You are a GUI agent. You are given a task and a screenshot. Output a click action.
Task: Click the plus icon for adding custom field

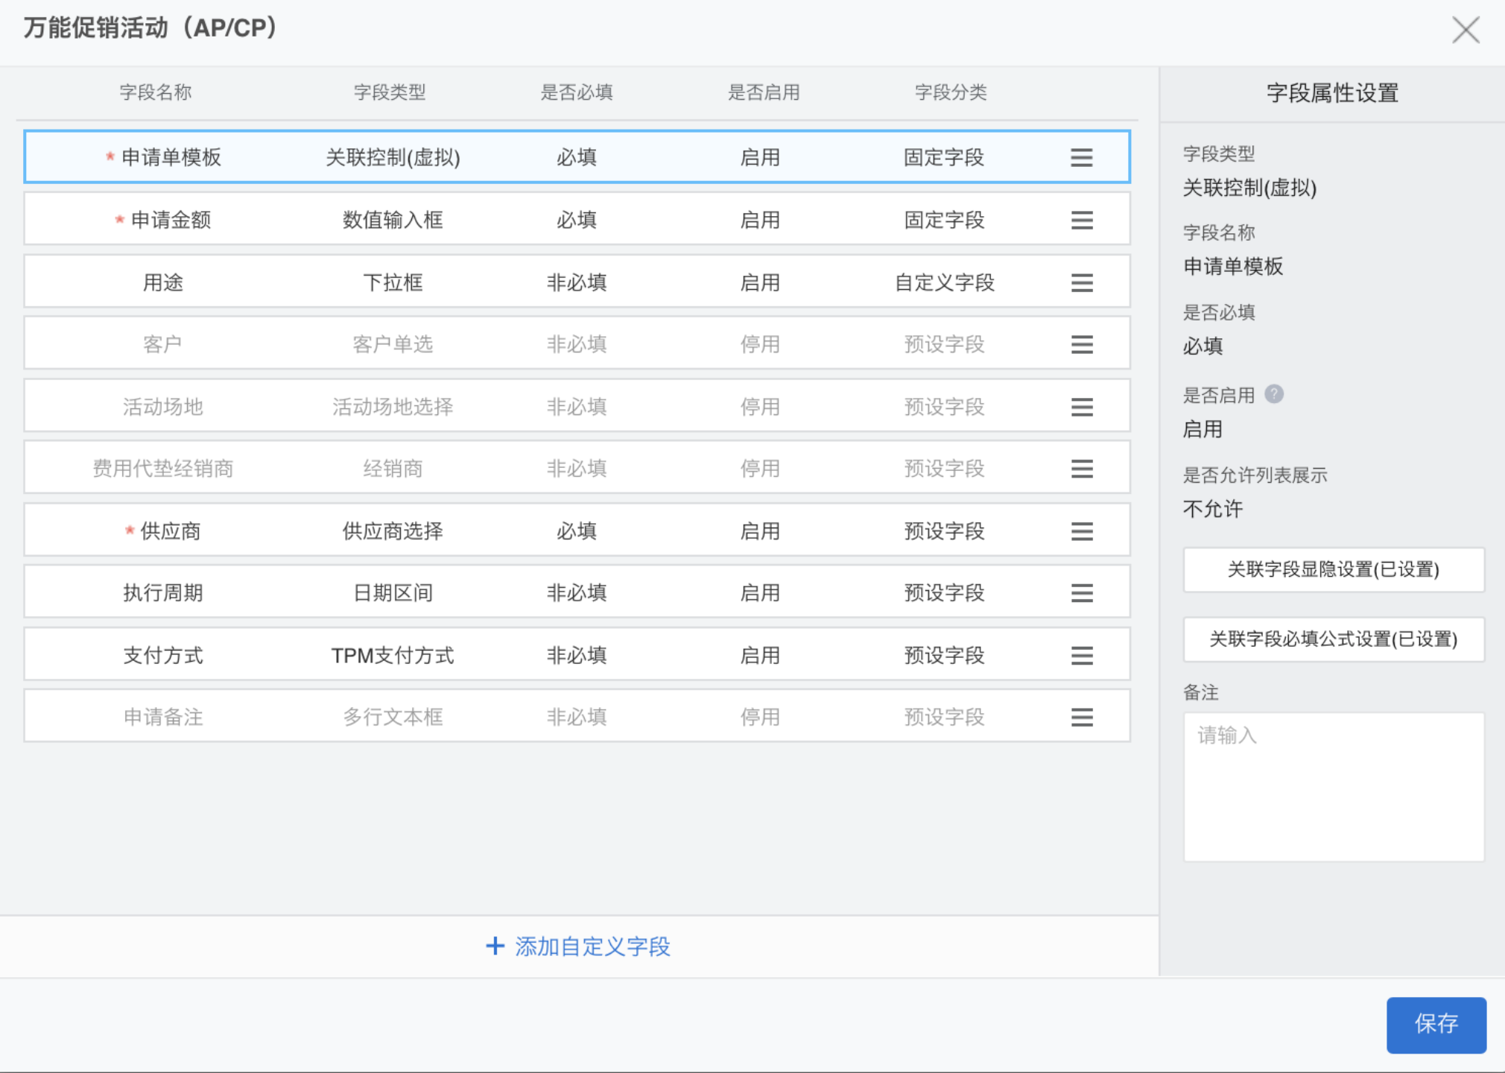(x=495, y=946)
